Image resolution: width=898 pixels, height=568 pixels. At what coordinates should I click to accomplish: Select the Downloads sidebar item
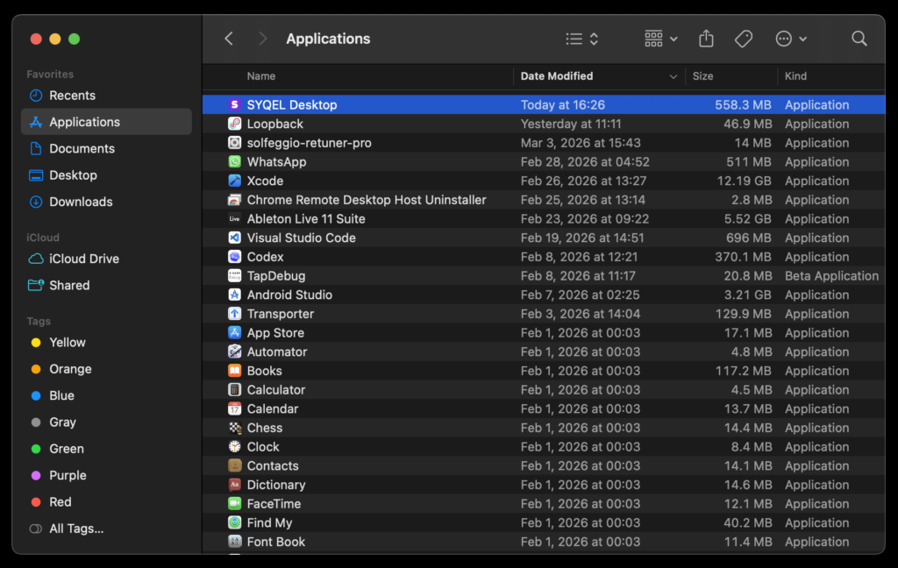point(81,202)
